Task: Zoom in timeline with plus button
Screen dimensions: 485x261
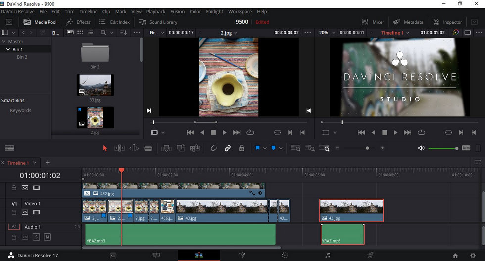Action: (x=382, y=148)
